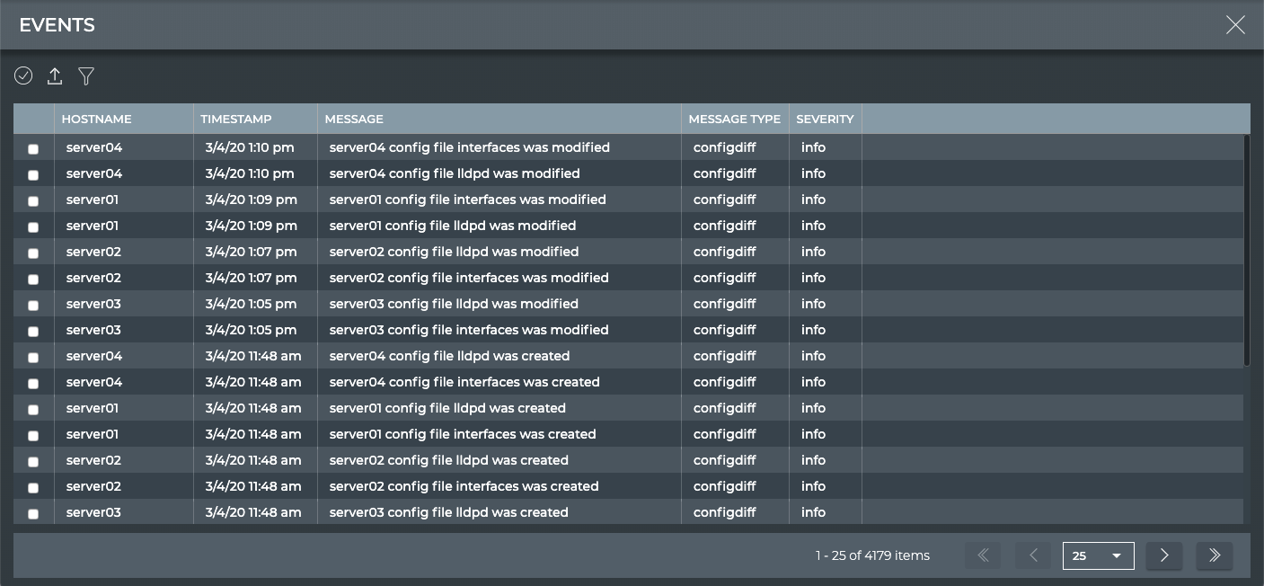Jump to first page arrow
This screenshot has height=586, width=1264.
tap(983, 555)
